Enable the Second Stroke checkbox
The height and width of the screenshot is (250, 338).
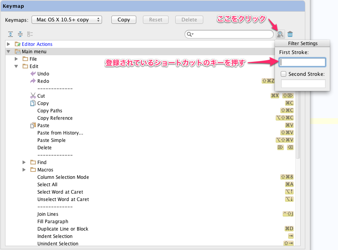pos(283,74)
